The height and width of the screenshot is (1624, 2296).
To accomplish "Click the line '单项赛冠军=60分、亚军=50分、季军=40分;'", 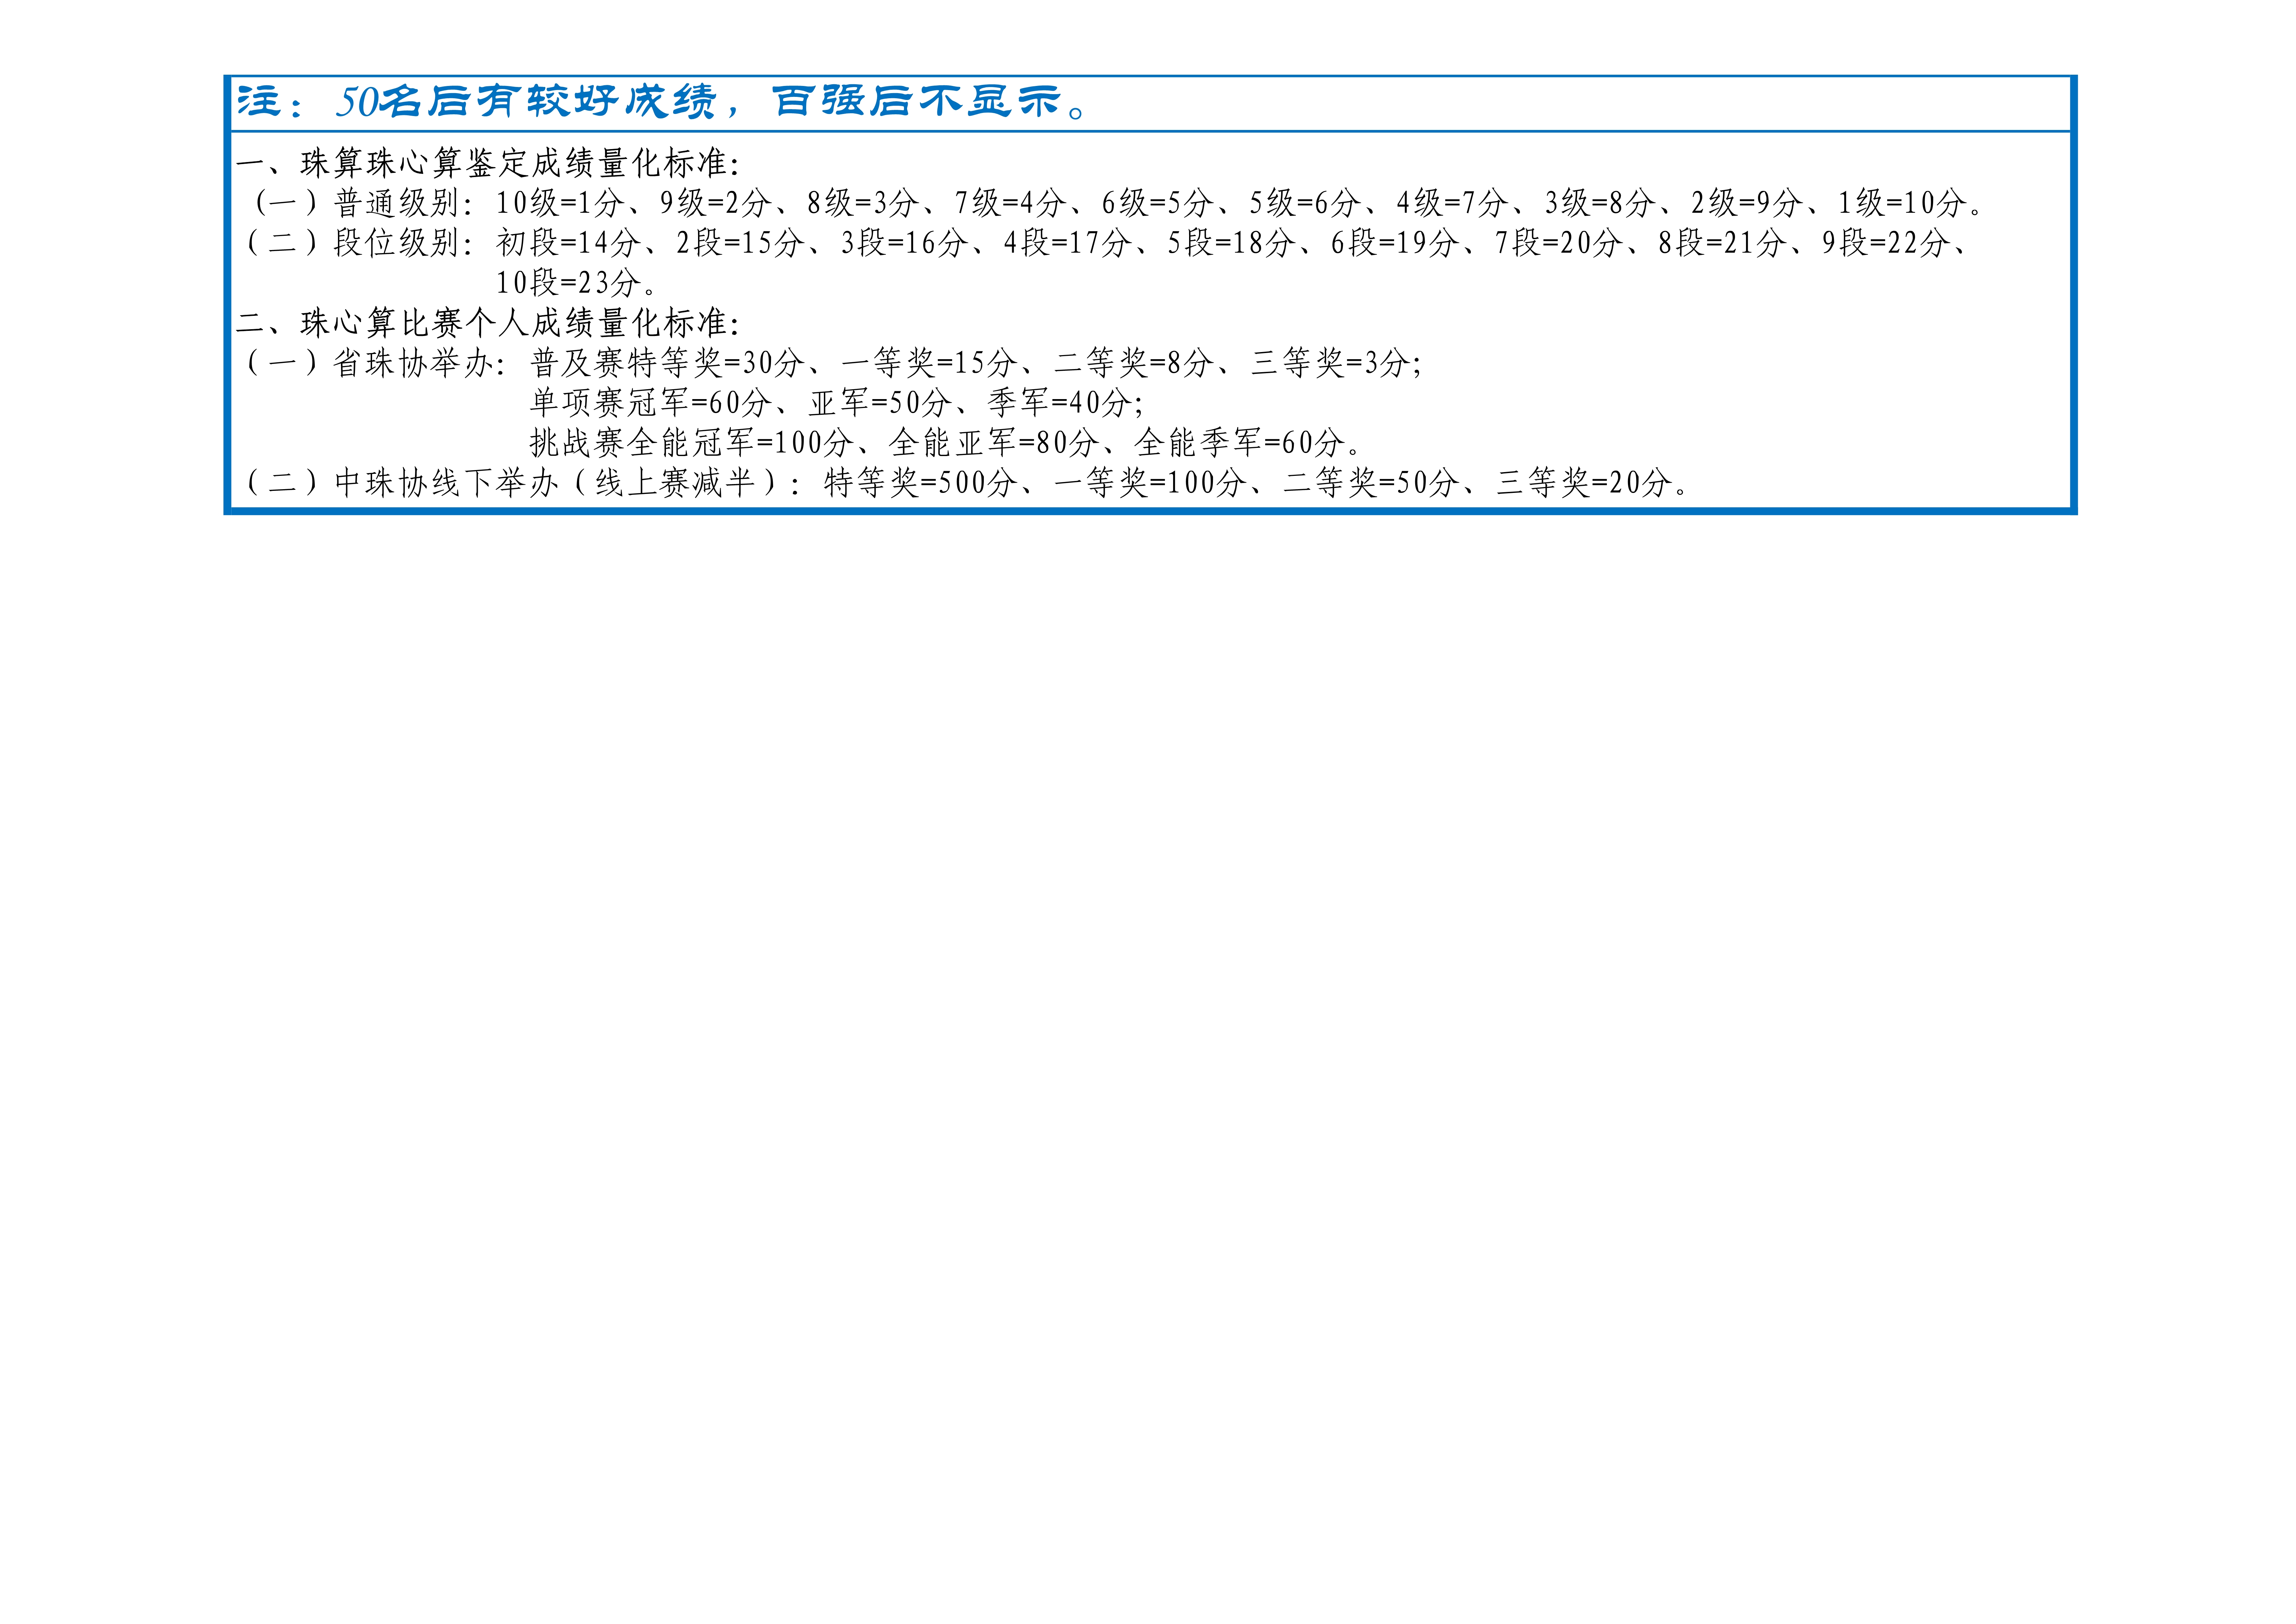I will (x=837, y=403).
